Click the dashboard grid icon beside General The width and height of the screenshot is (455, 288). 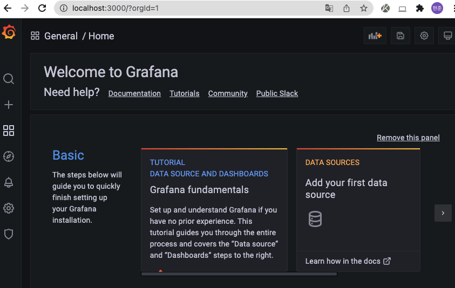[35, 36]
